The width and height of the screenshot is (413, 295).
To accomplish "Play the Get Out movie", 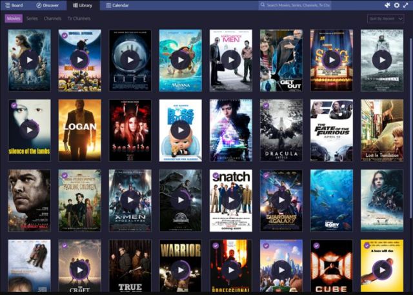I will (281, 60).
